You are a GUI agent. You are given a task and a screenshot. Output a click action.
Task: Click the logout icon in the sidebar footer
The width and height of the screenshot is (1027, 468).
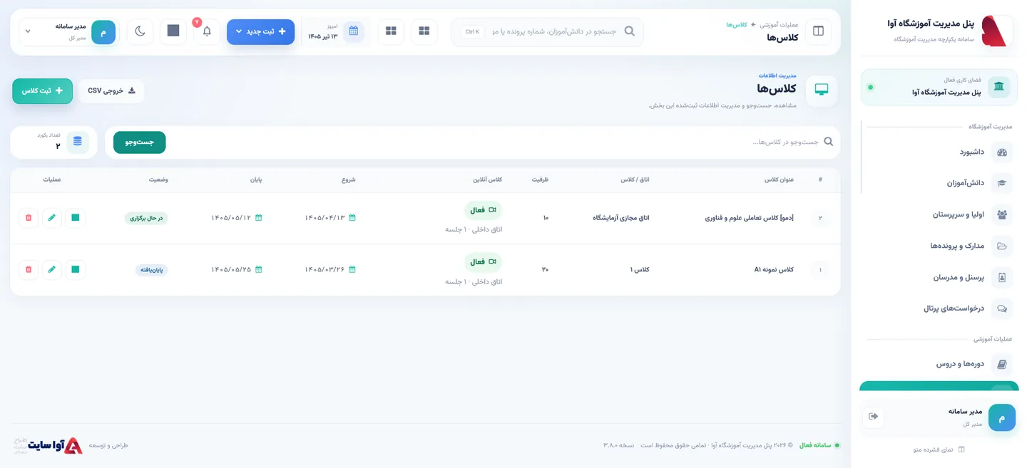[x=874, y=417]
